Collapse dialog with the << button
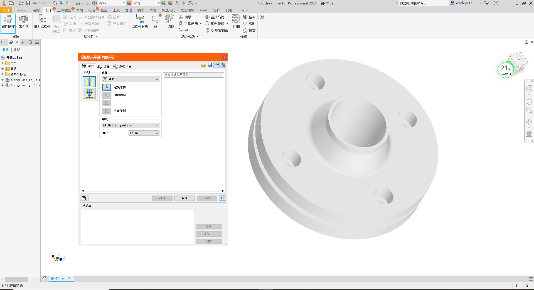The height and width of the screenshot is (290, 534). pyautogui.click(x=222, y=198)
